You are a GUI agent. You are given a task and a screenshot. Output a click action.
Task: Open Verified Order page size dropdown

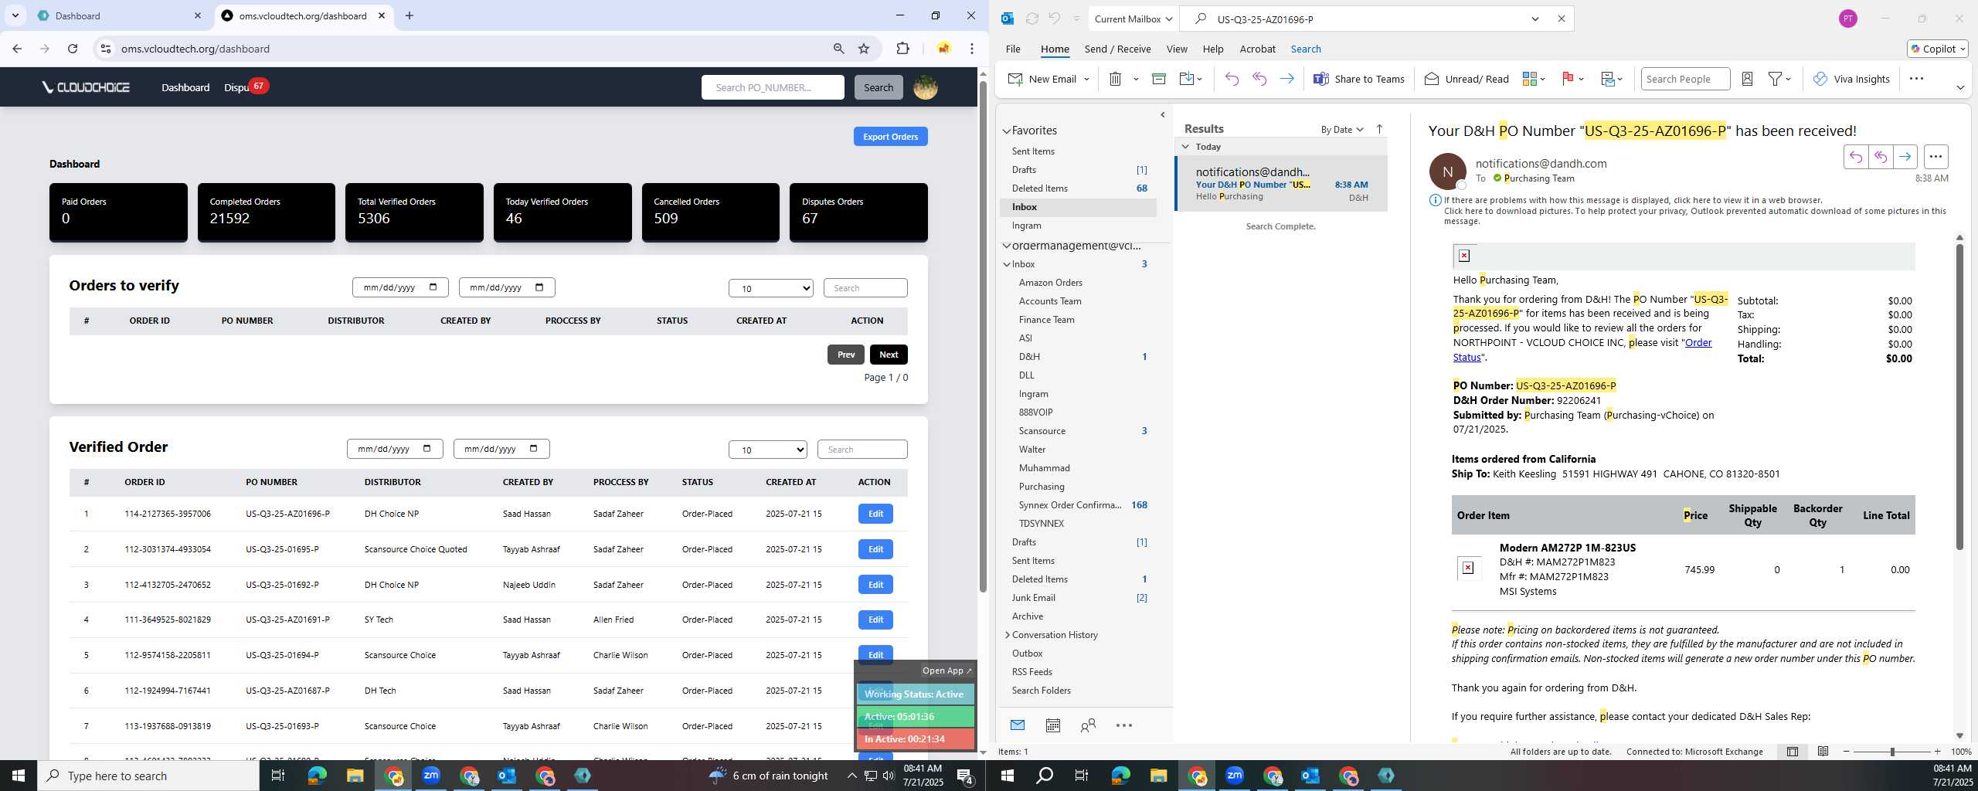click(767, 450)
